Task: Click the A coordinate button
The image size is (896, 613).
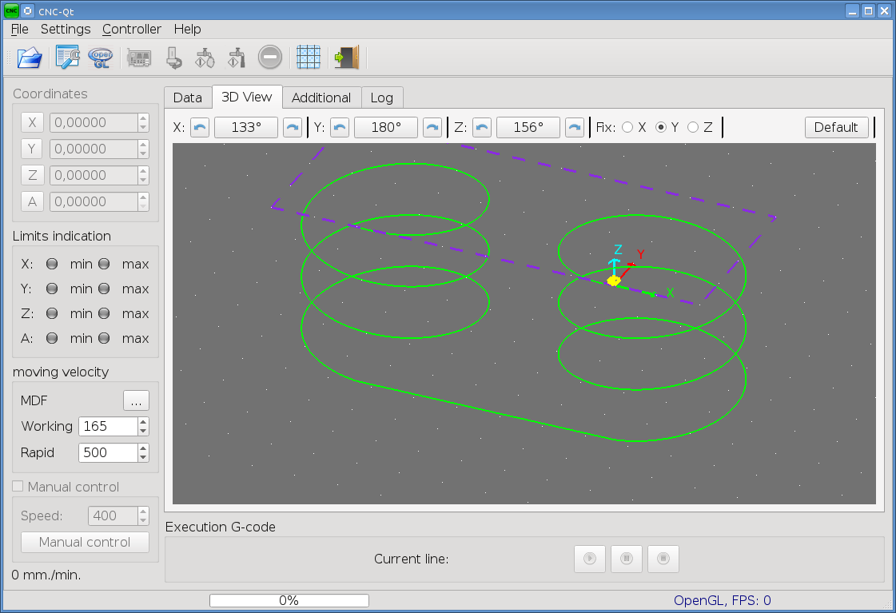Action: [x=32, y=201]
